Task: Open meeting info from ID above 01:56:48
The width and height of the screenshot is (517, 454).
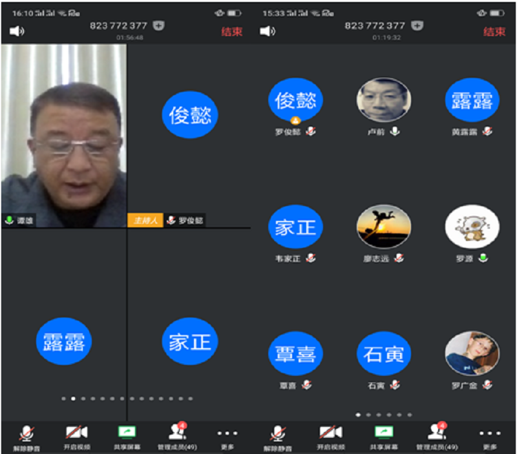Action: coord(118,26)
